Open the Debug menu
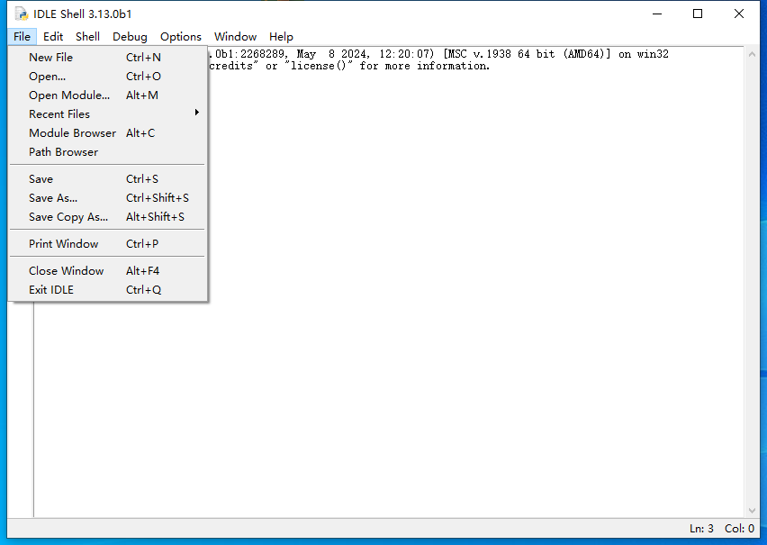This screenshot has height=545, width=767. click(130, 37)
